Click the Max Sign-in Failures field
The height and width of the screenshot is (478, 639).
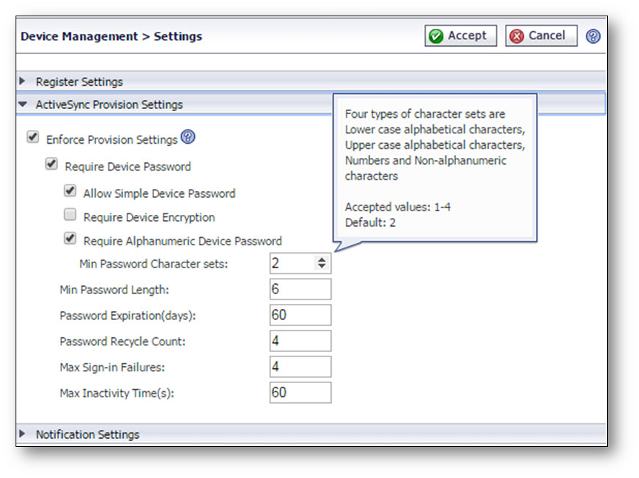coord(300,367)
